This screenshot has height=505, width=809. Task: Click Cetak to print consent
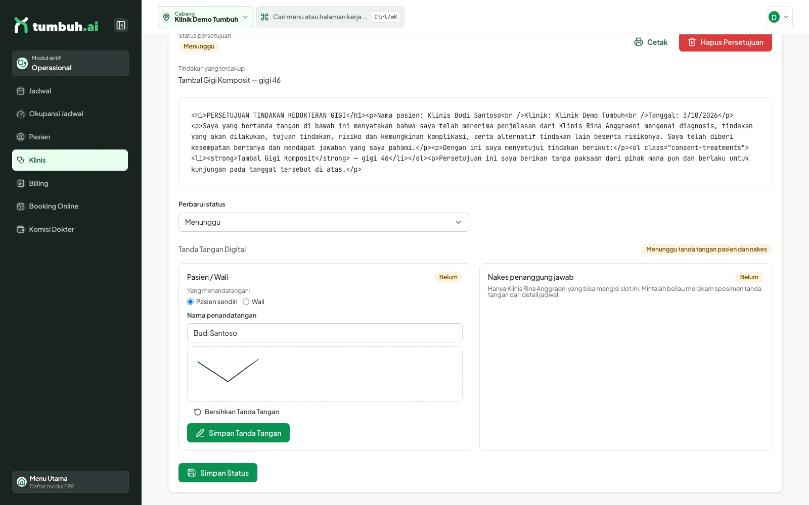coord(651,42)
